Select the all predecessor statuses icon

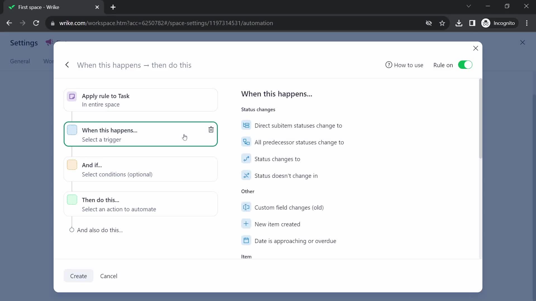(x=246, y=142)
